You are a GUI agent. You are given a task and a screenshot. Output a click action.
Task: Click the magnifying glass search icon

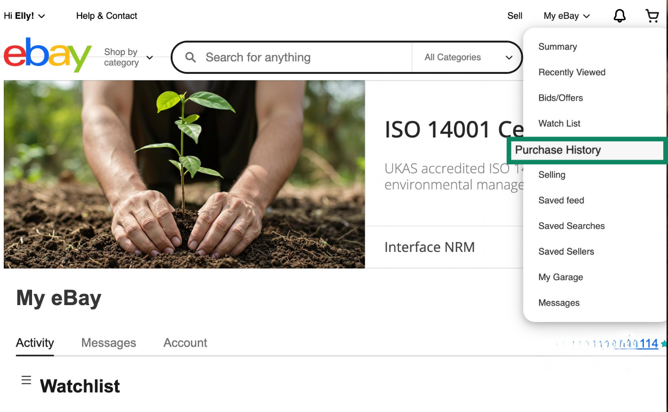[x=190, y=57]
